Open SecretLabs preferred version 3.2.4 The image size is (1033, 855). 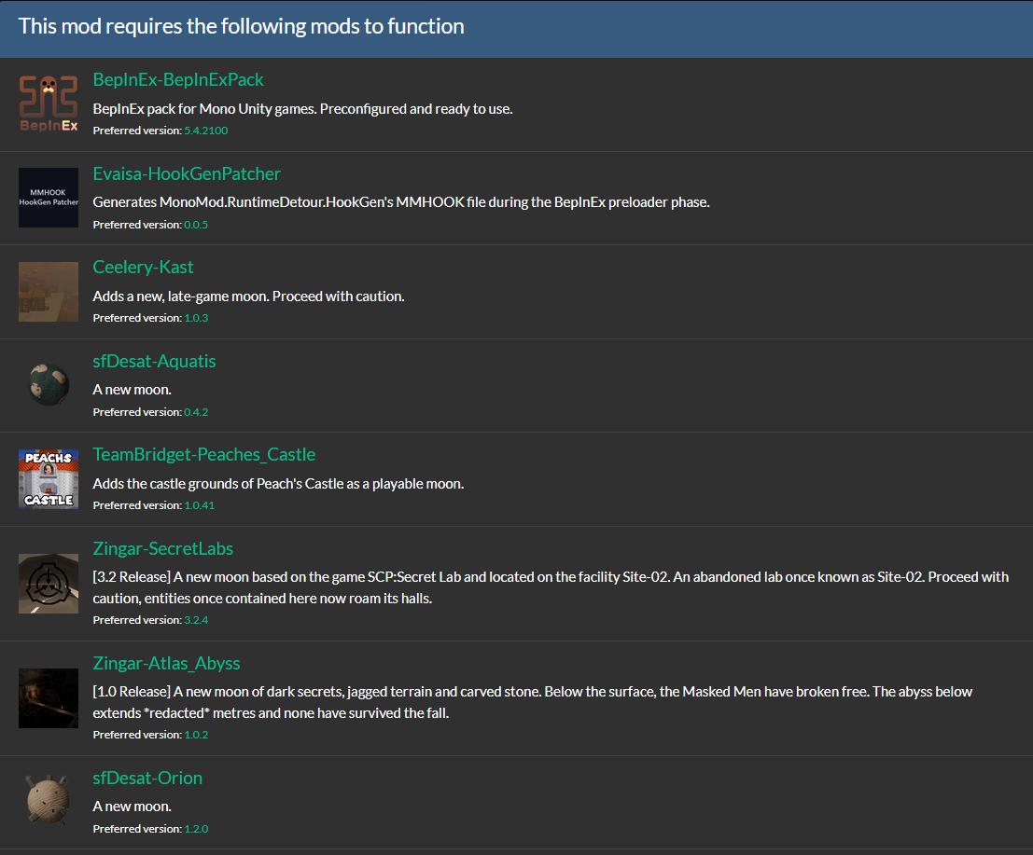point(196,620)
